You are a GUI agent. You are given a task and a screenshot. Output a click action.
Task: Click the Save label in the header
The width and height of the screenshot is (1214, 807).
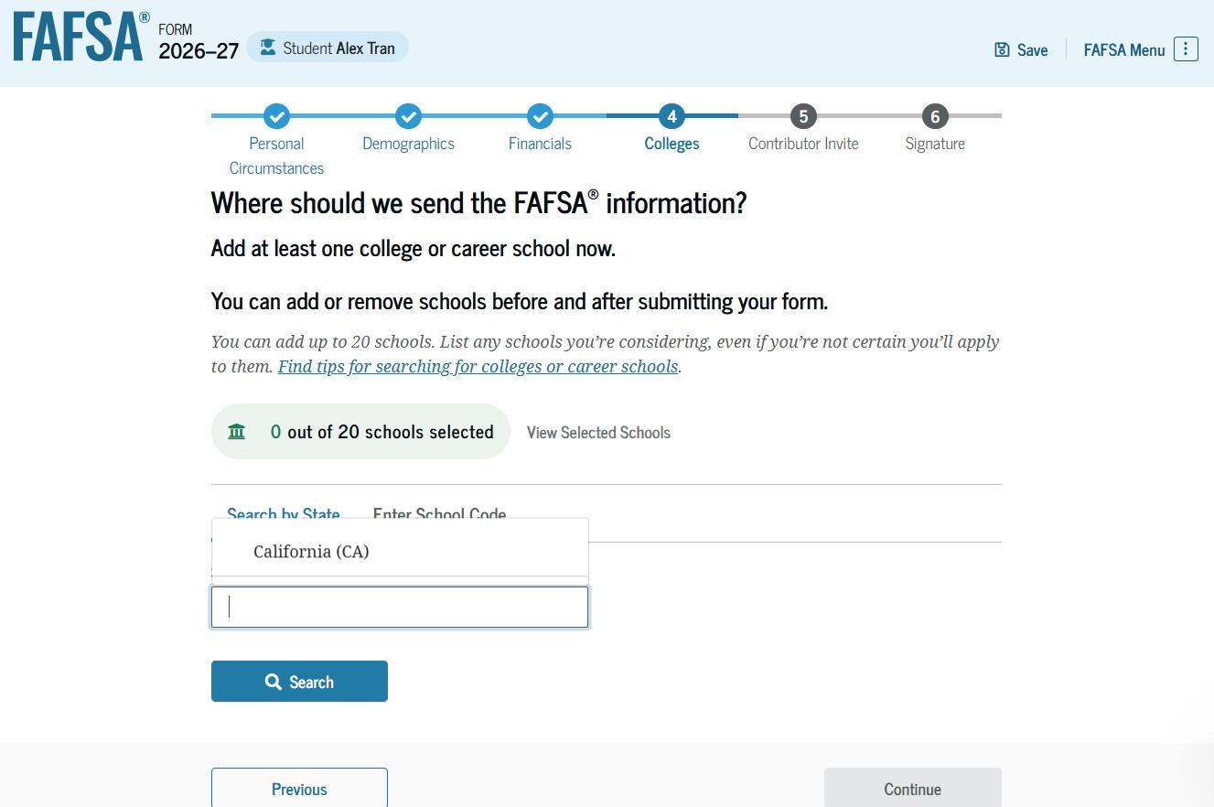pos(1032,50)
